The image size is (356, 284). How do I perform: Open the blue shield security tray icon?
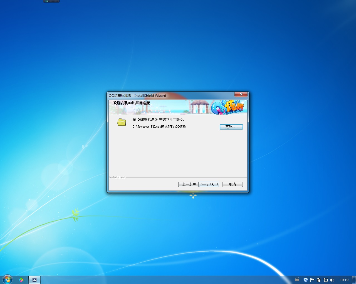click(305, 280)
